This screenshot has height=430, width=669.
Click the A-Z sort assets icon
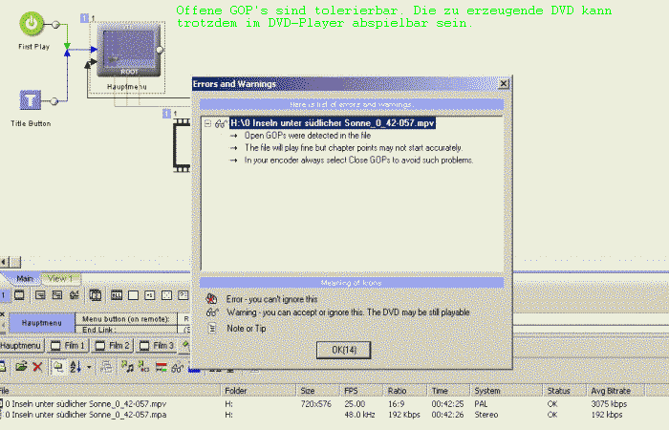tap(74, 366)
